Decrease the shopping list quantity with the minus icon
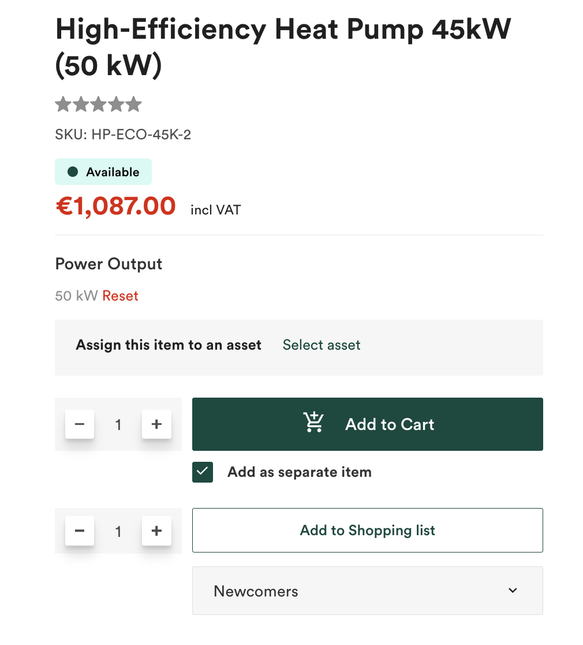This screenshot has width=583, height=645. pos(79,531)
